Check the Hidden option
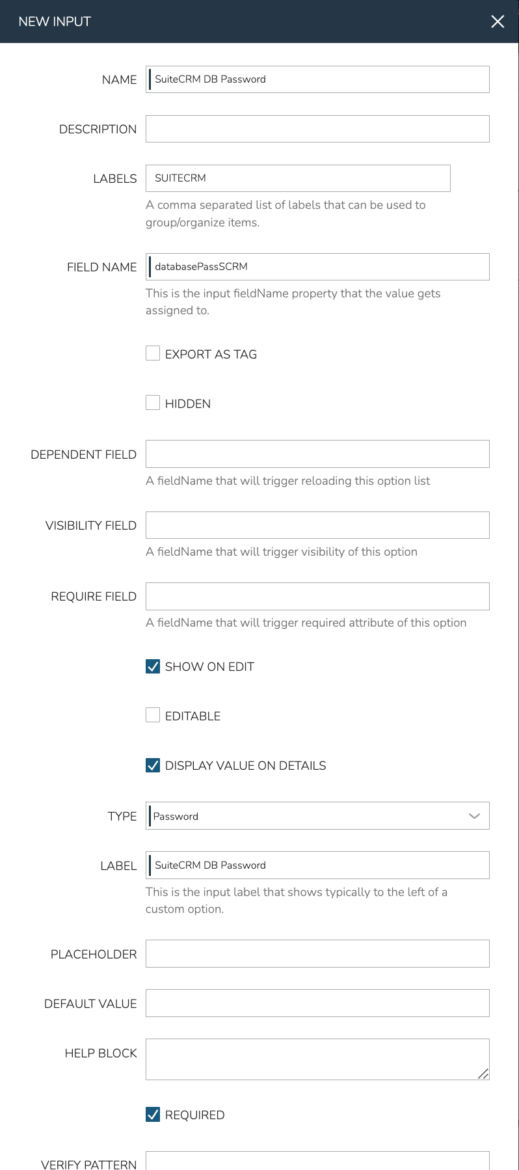Image resolution: width=519 pixels, height=1170 pixels. [x=153, y=403]
